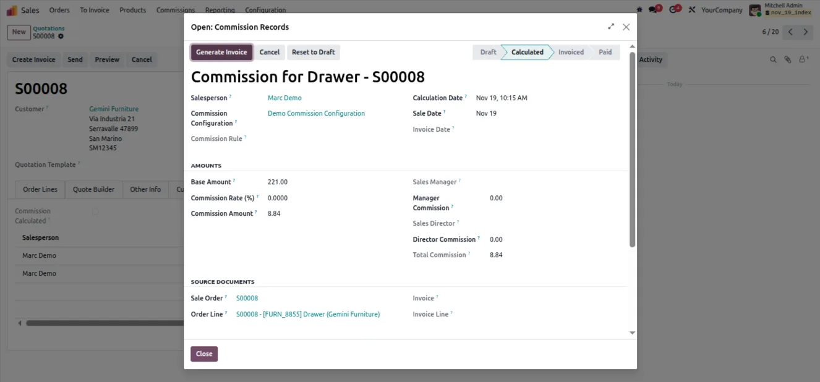This screenshot has height=382, width=820.
Task: Click the Quotations breadcrumb link
Action: (49, 28)
